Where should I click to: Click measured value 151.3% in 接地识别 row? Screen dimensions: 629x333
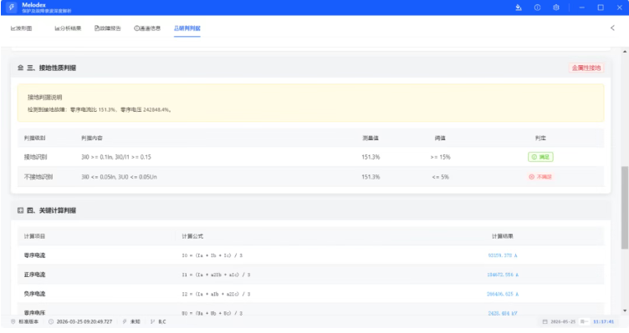[371, 157]
